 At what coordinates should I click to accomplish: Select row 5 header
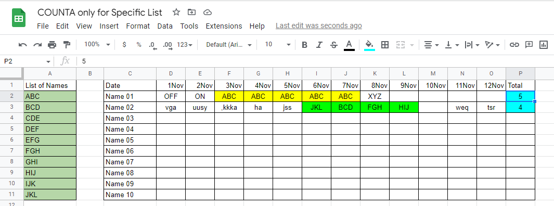[x=11, y=129]
